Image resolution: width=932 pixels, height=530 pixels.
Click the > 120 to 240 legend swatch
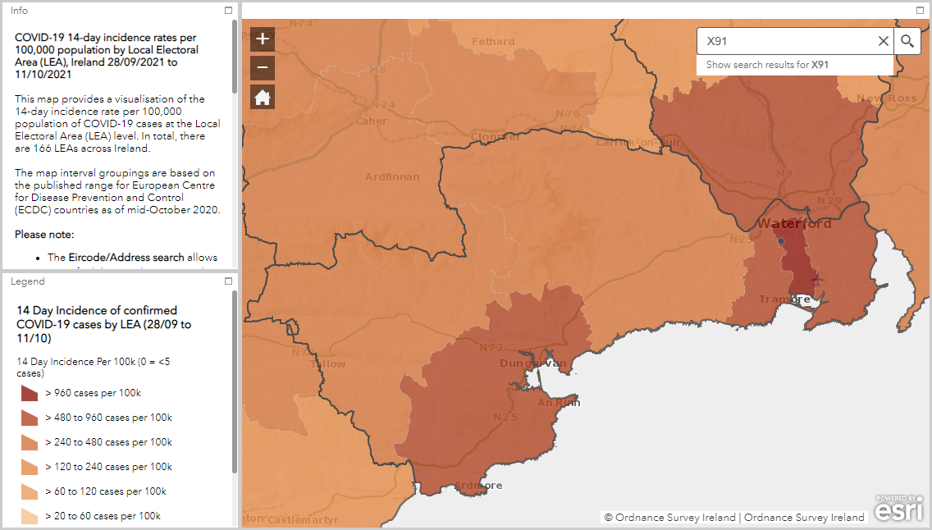pyautogui.click(x=30, y=467)
